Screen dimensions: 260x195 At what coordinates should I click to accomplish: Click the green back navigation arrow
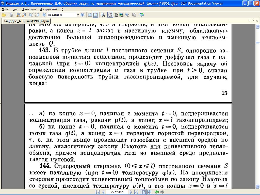(157, 192)
